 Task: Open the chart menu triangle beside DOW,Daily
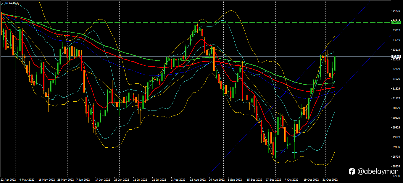click(3, 3)
